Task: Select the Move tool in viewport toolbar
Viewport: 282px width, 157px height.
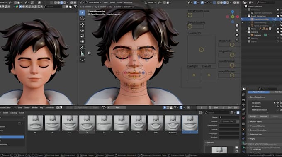Action: coord(83,24)
